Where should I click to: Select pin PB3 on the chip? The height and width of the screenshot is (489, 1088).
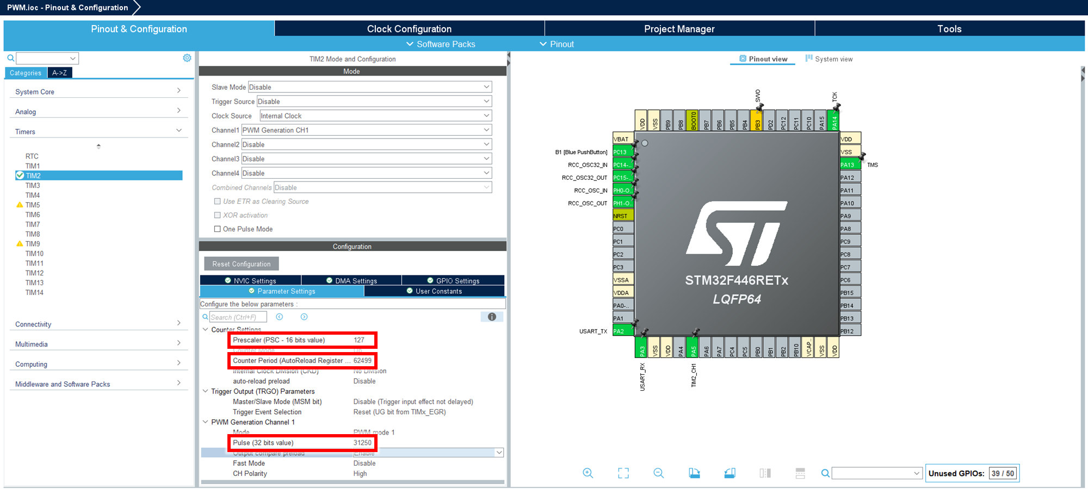click(x=757, y=121)
